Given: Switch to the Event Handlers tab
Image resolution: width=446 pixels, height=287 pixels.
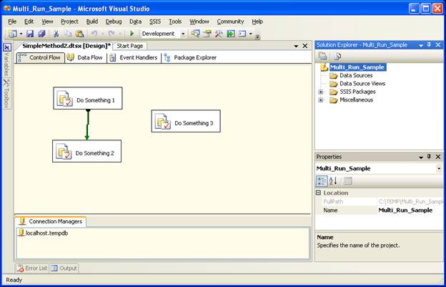Looking at the screenshot, I should (134, 57).
